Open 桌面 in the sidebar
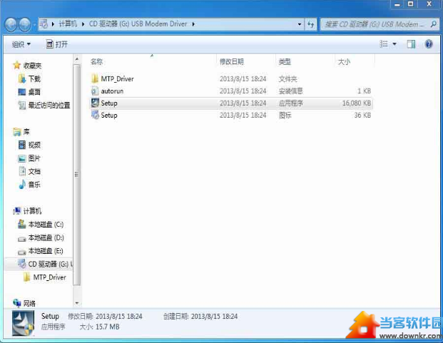Image resolution: width=443 pixels, height=343 pixels. 30,92
